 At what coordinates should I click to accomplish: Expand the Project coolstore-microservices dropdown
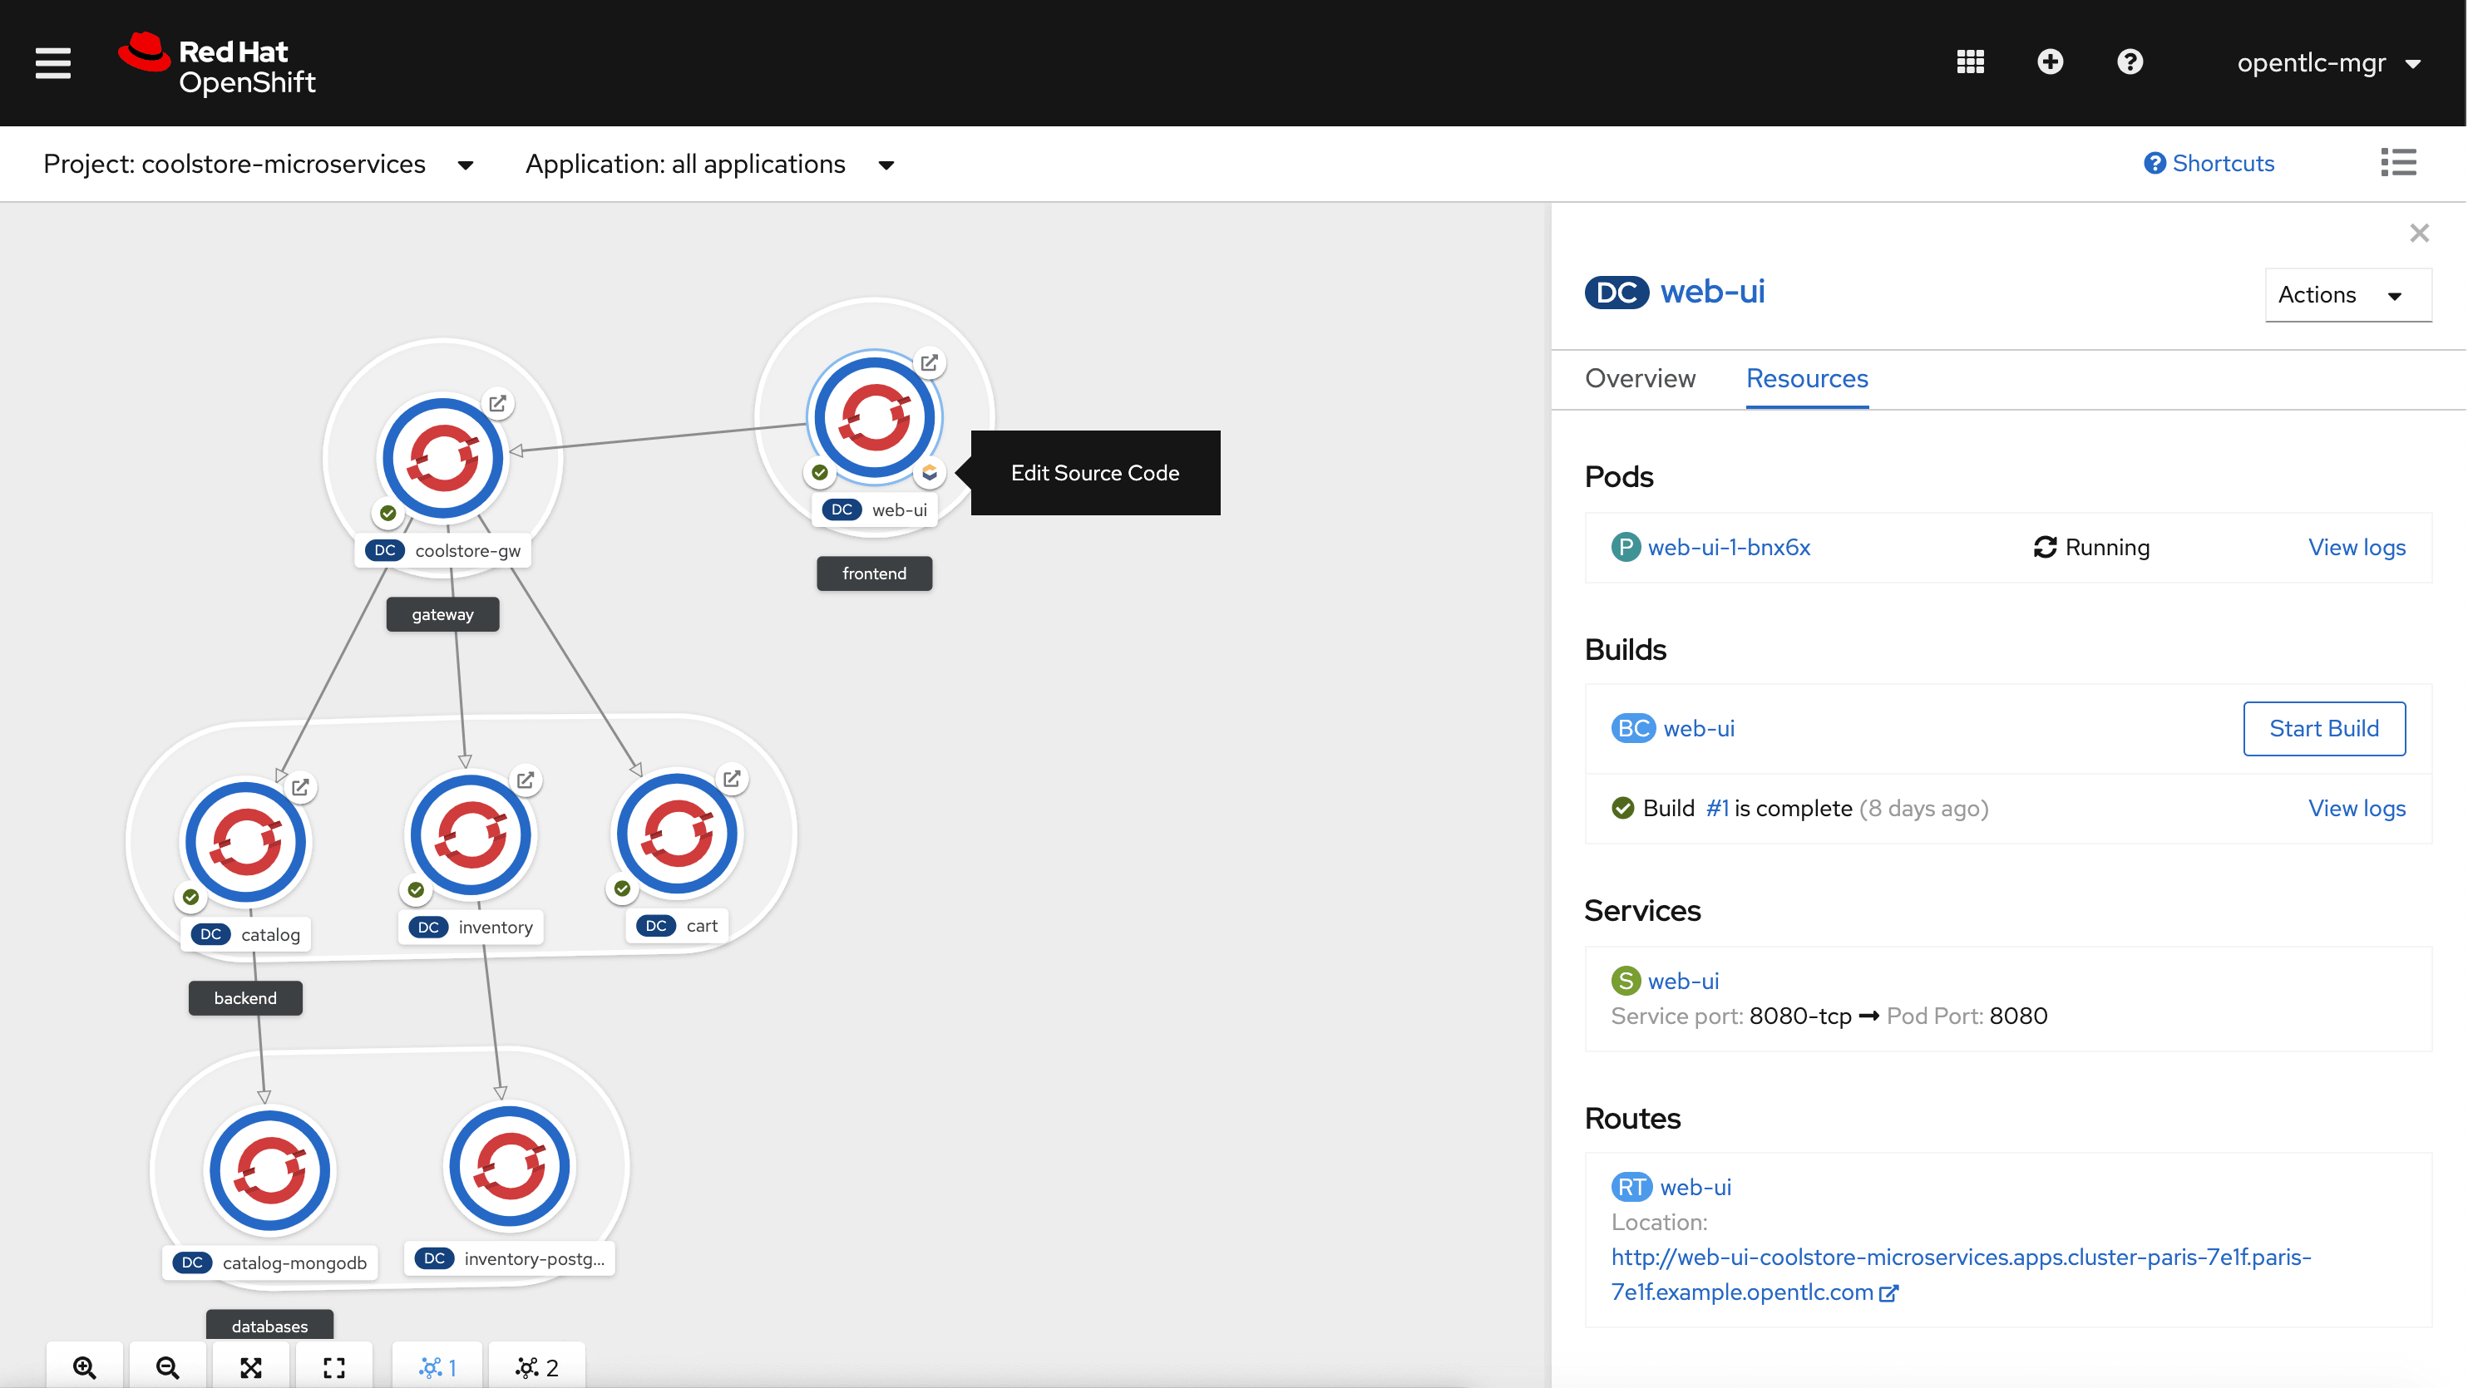coord(259,165)
